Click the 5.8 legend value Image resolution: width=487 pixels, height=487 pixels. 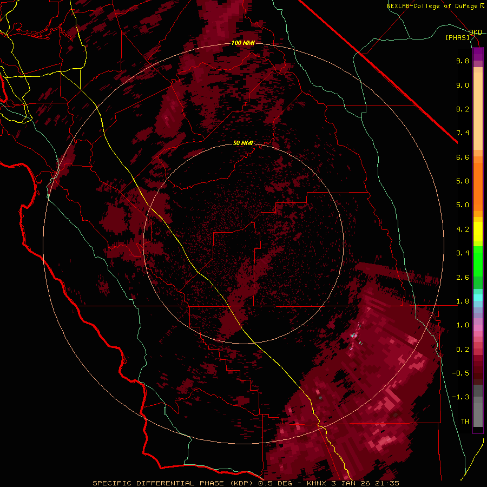(463, 181)
